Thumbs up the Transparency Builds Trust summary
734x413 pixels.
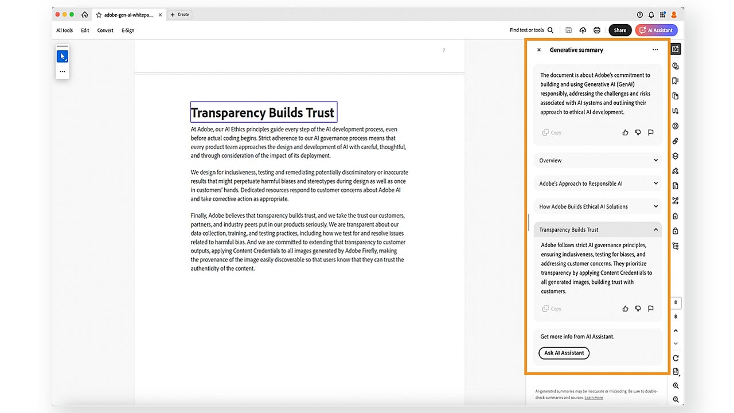point(625,309)
